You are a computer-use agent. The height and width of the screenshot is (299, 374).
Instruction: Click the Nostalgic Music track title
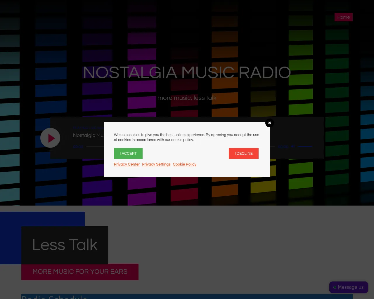click(88, 135)
